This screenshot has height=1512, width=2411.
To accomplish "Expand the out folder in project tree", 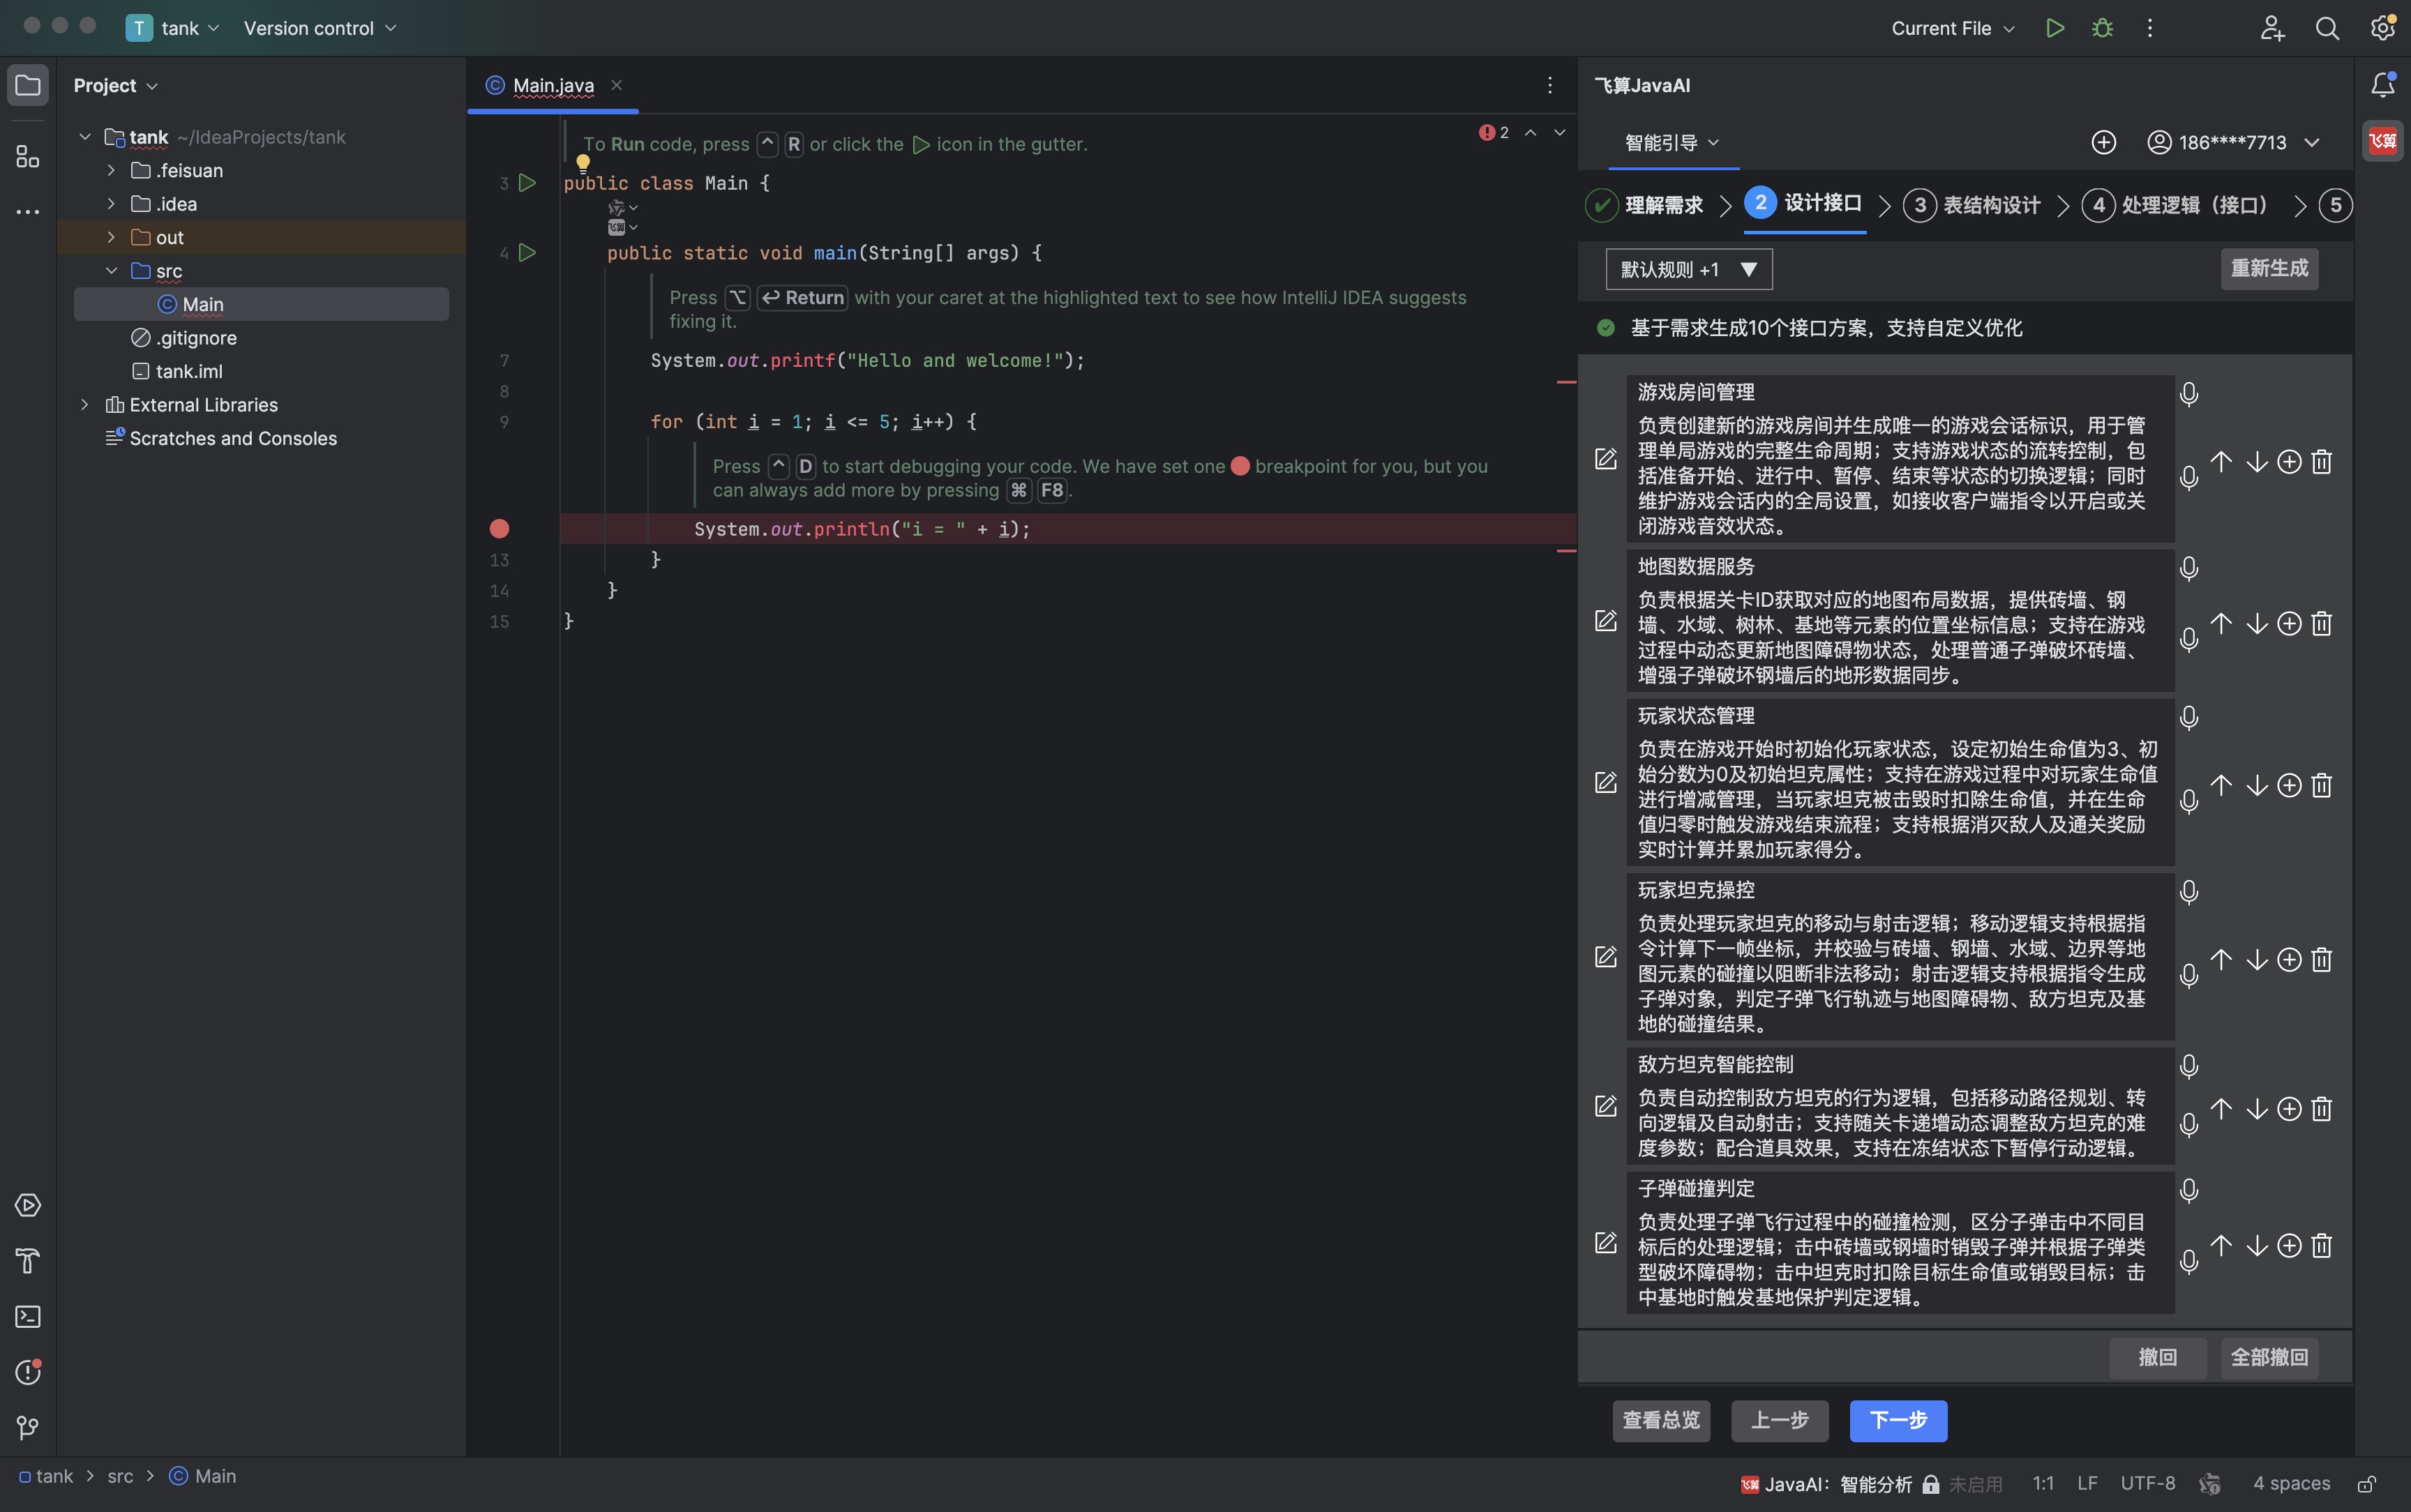I will (x=111, y=238).
